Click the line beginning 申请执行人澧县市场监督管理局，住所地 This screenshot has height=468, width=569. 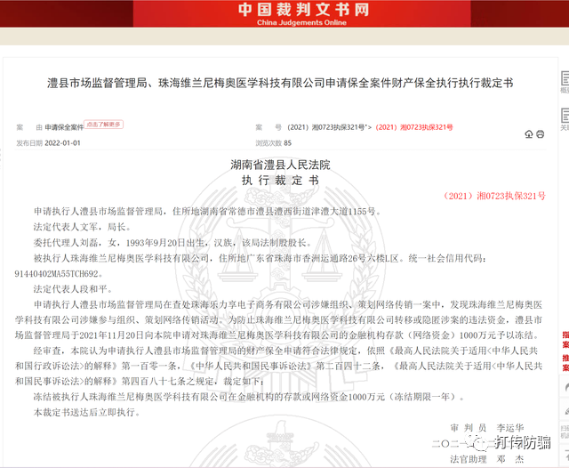207,211
